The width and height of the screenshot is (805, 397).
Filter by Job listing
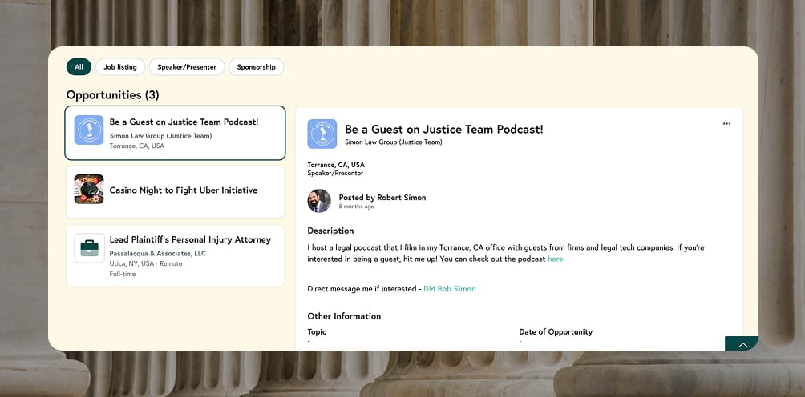(120, 67)
